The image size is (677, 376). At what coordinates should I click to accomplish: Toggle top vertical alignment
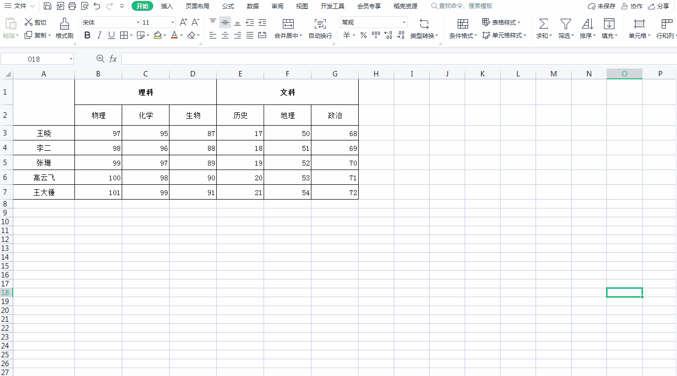point(213,22)
